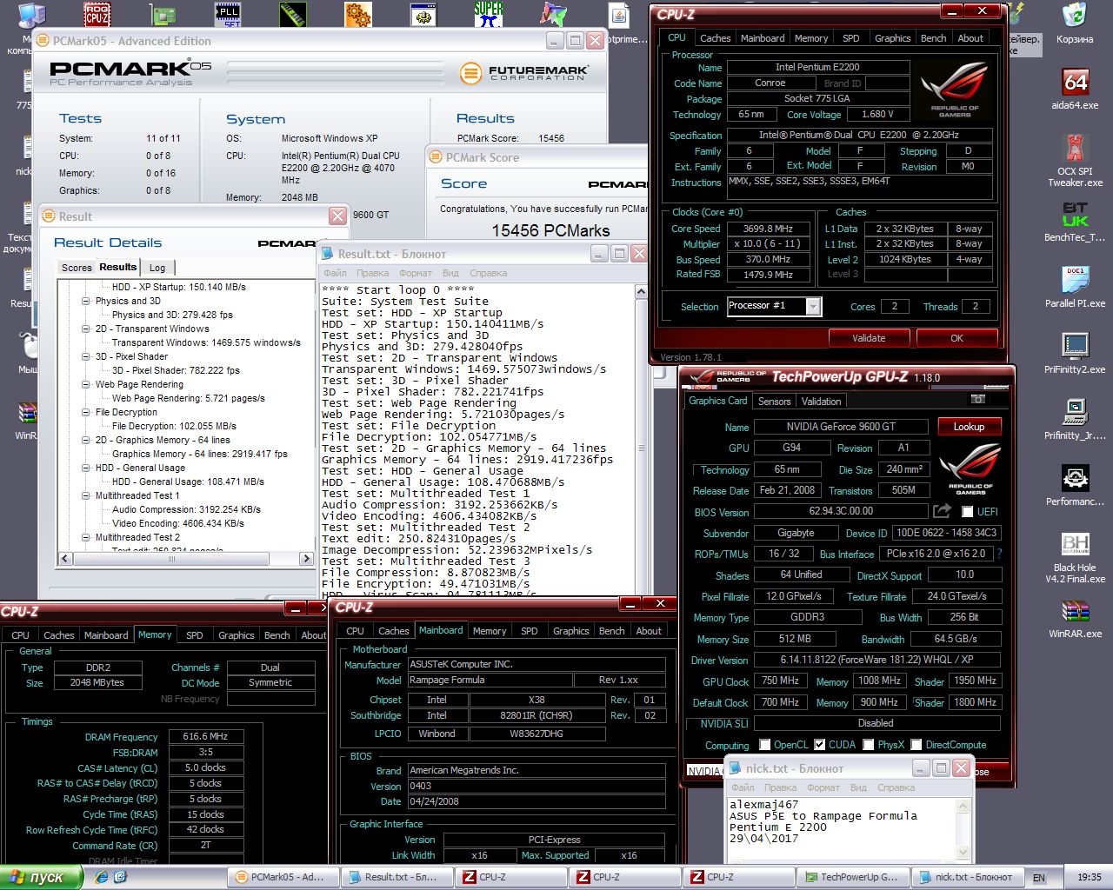
Task: Toggle the UEFI checkbox in GPU-Z
Action: 967,512
